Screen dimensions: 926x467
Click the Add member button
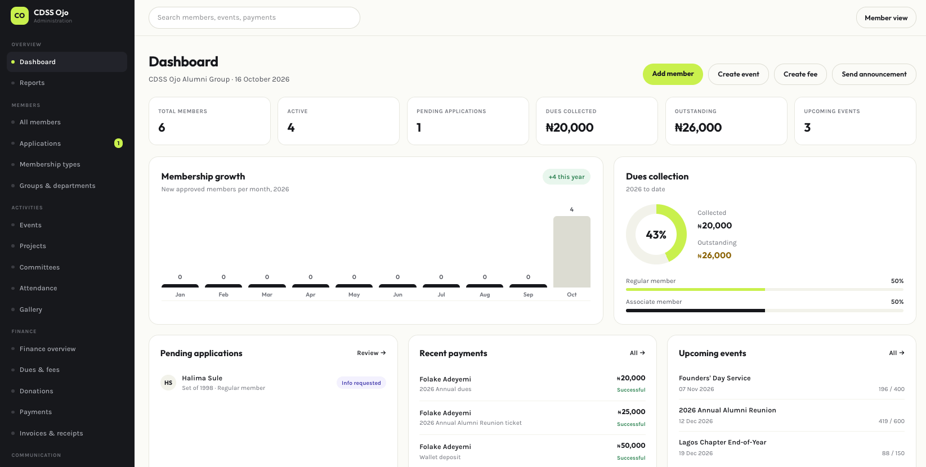point(673,74)
